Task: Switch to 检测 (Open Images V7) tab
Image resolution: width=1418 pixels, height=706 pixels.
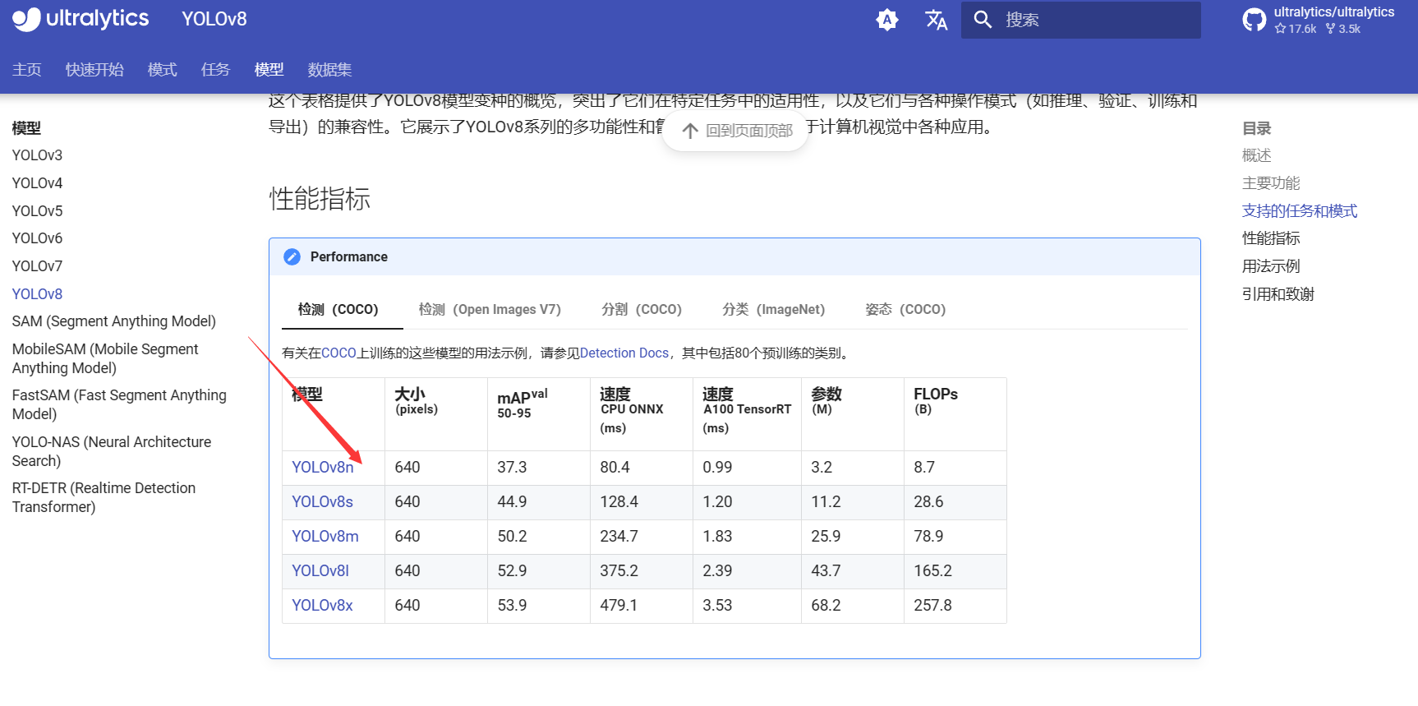Action: click(x=490, y=310)
